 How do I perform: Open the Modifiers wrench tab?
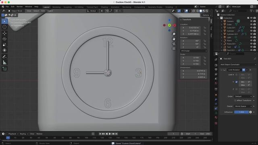point(216,99)
